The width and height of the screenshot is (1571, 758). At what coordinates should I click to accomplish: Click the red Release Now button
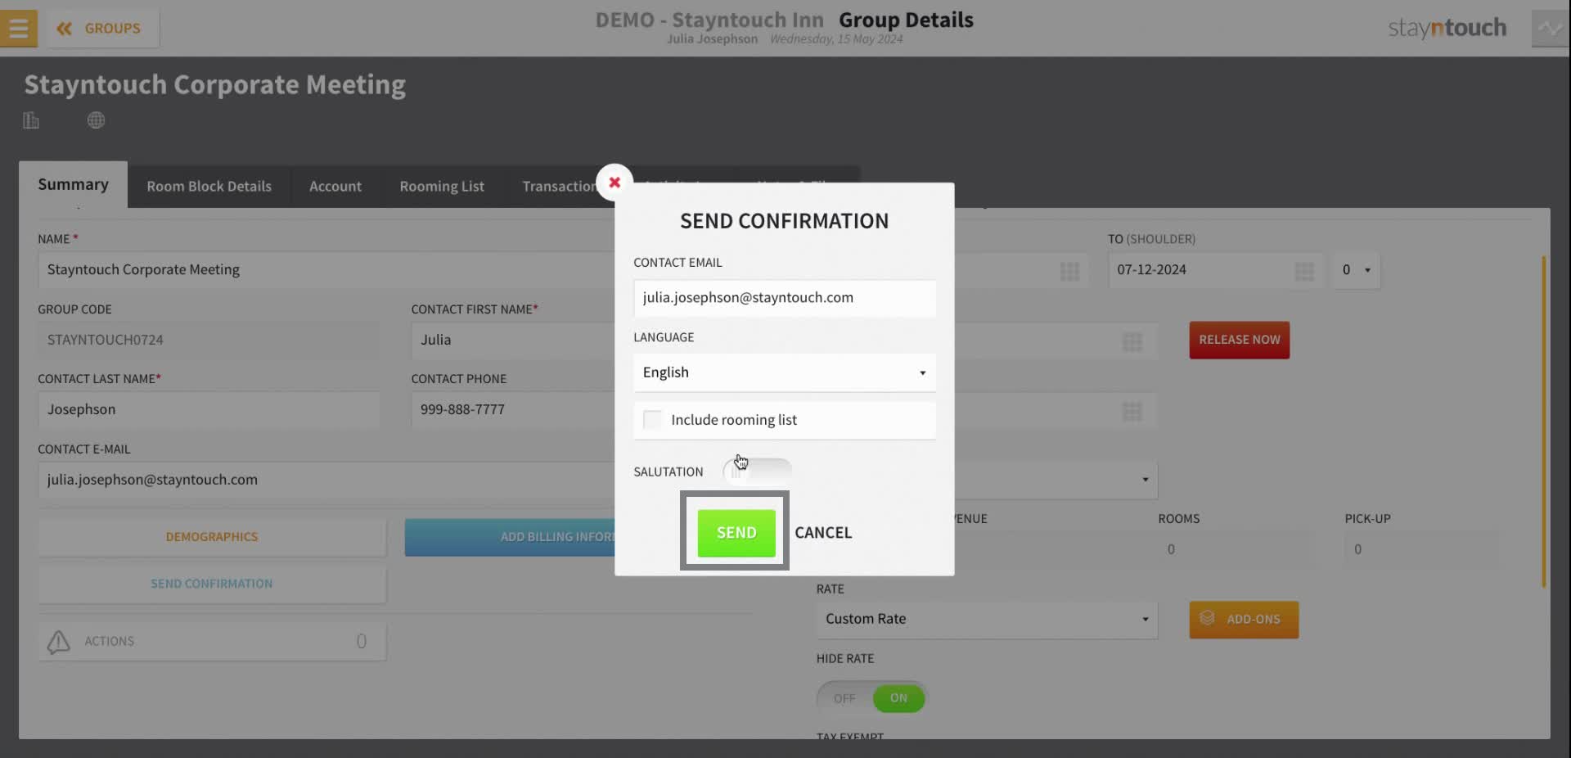pyautogui.click(x=1239, y=340)
